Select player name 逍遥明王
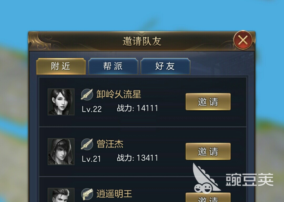Screen dimensions: 284x202 (114, 194)
